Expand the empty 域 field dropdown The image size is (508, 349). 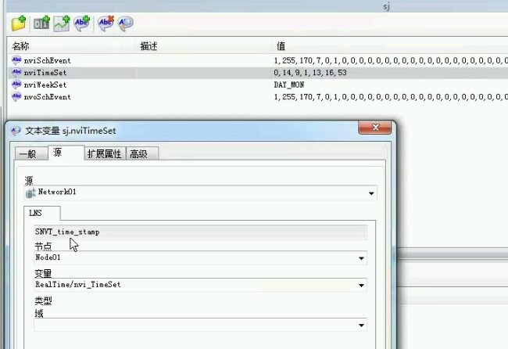[x=361, y=325]
